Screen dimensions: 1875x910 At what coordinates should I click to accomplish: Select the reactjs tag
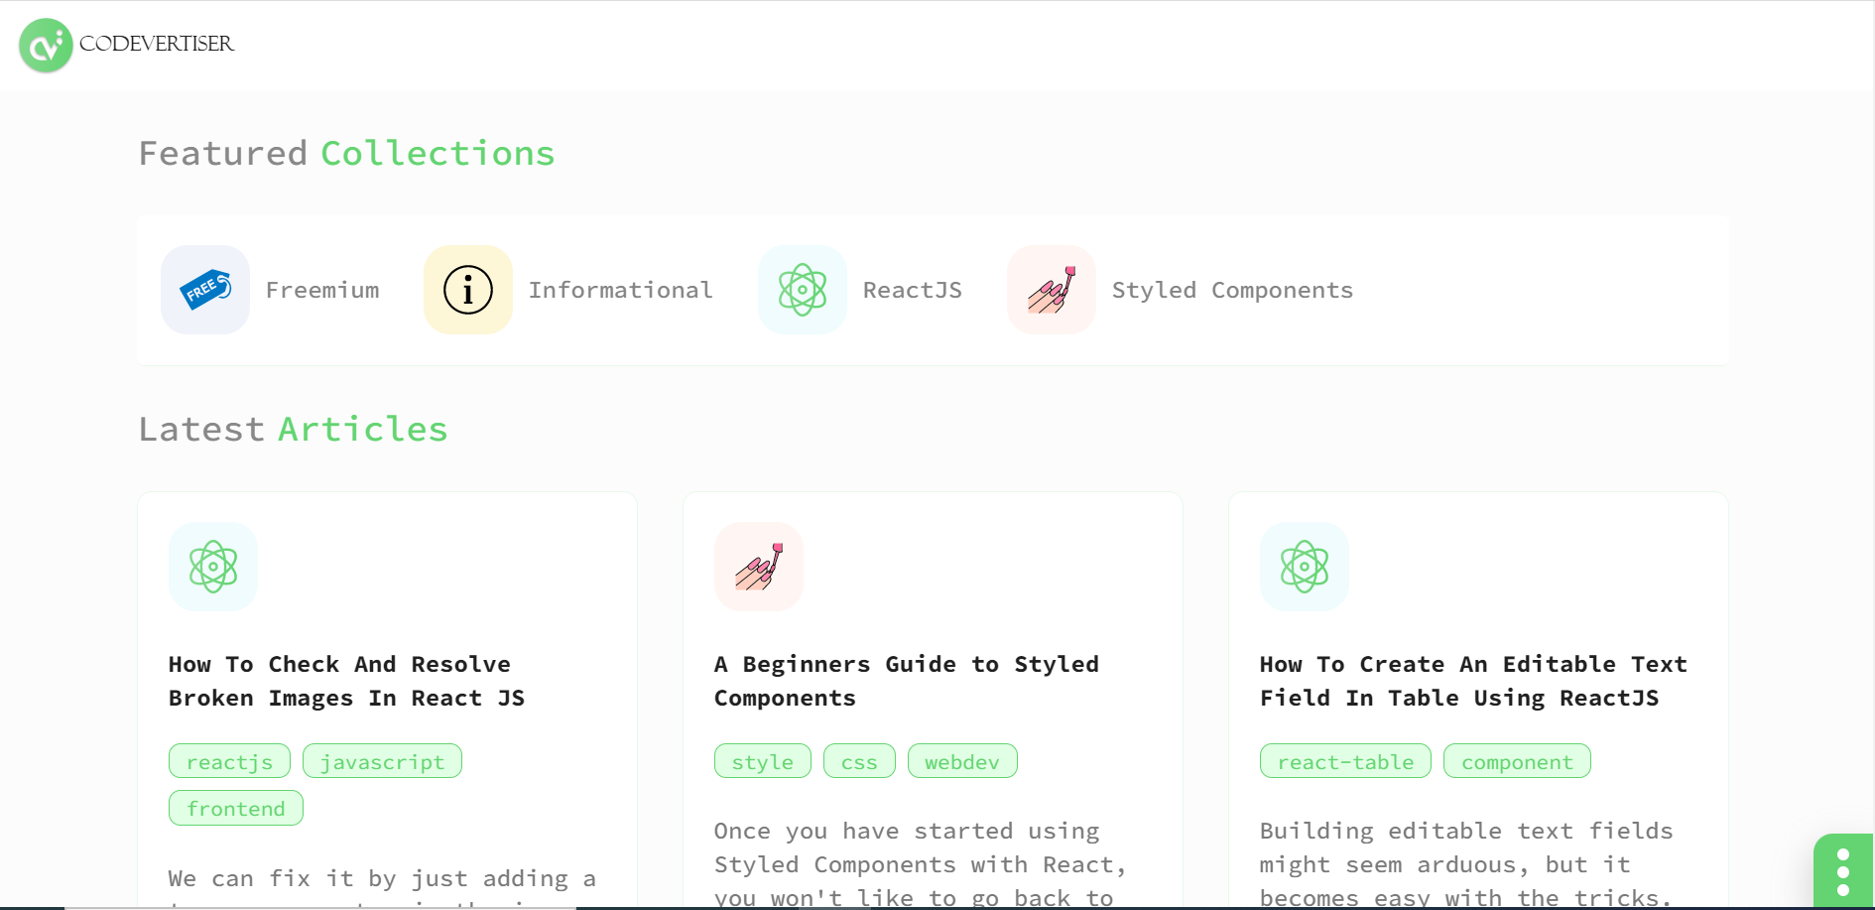[x=229, y=761]
